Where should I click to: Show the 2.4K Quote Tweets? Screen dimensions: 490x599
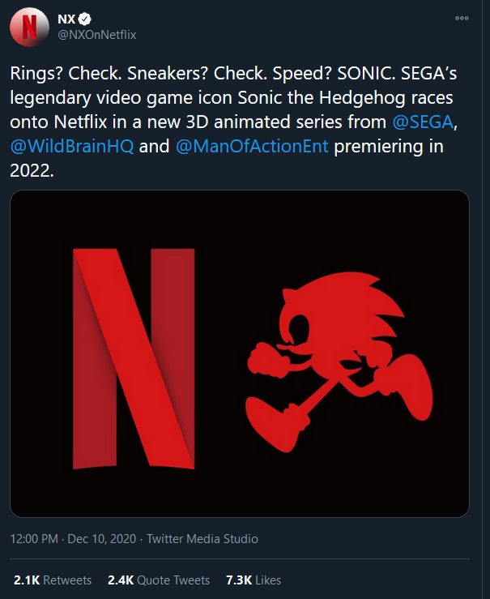click(x=158, y=580)
